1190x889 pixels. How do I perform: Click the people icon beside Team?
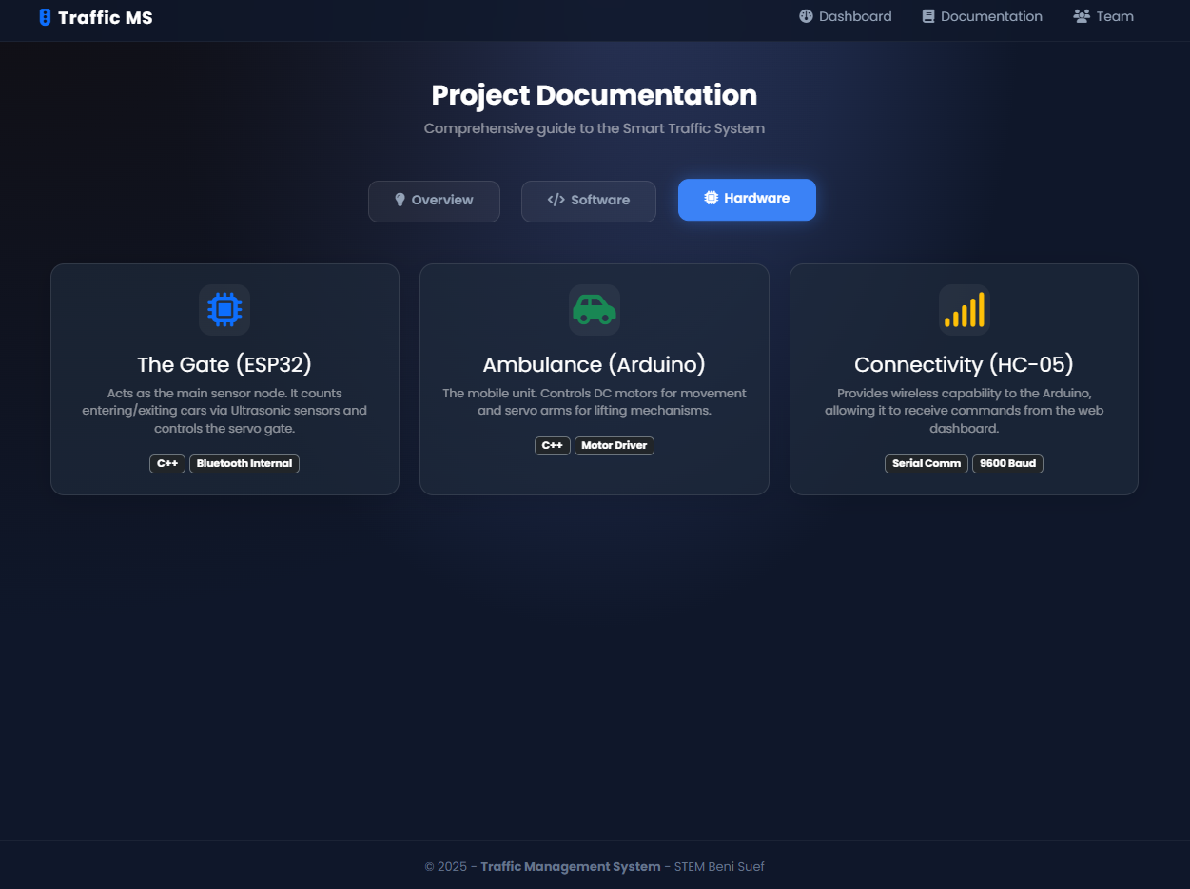(1081, 16)
